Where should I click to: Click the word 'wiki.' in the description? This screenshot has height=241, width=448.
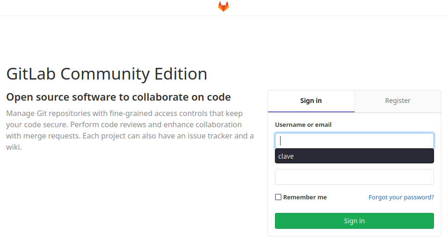point(14,147)
